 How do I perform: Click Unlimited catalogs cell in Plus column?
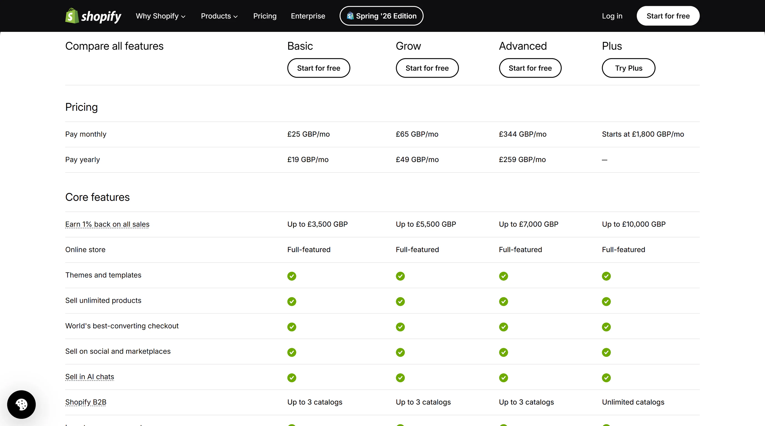(x=633, y=402)
